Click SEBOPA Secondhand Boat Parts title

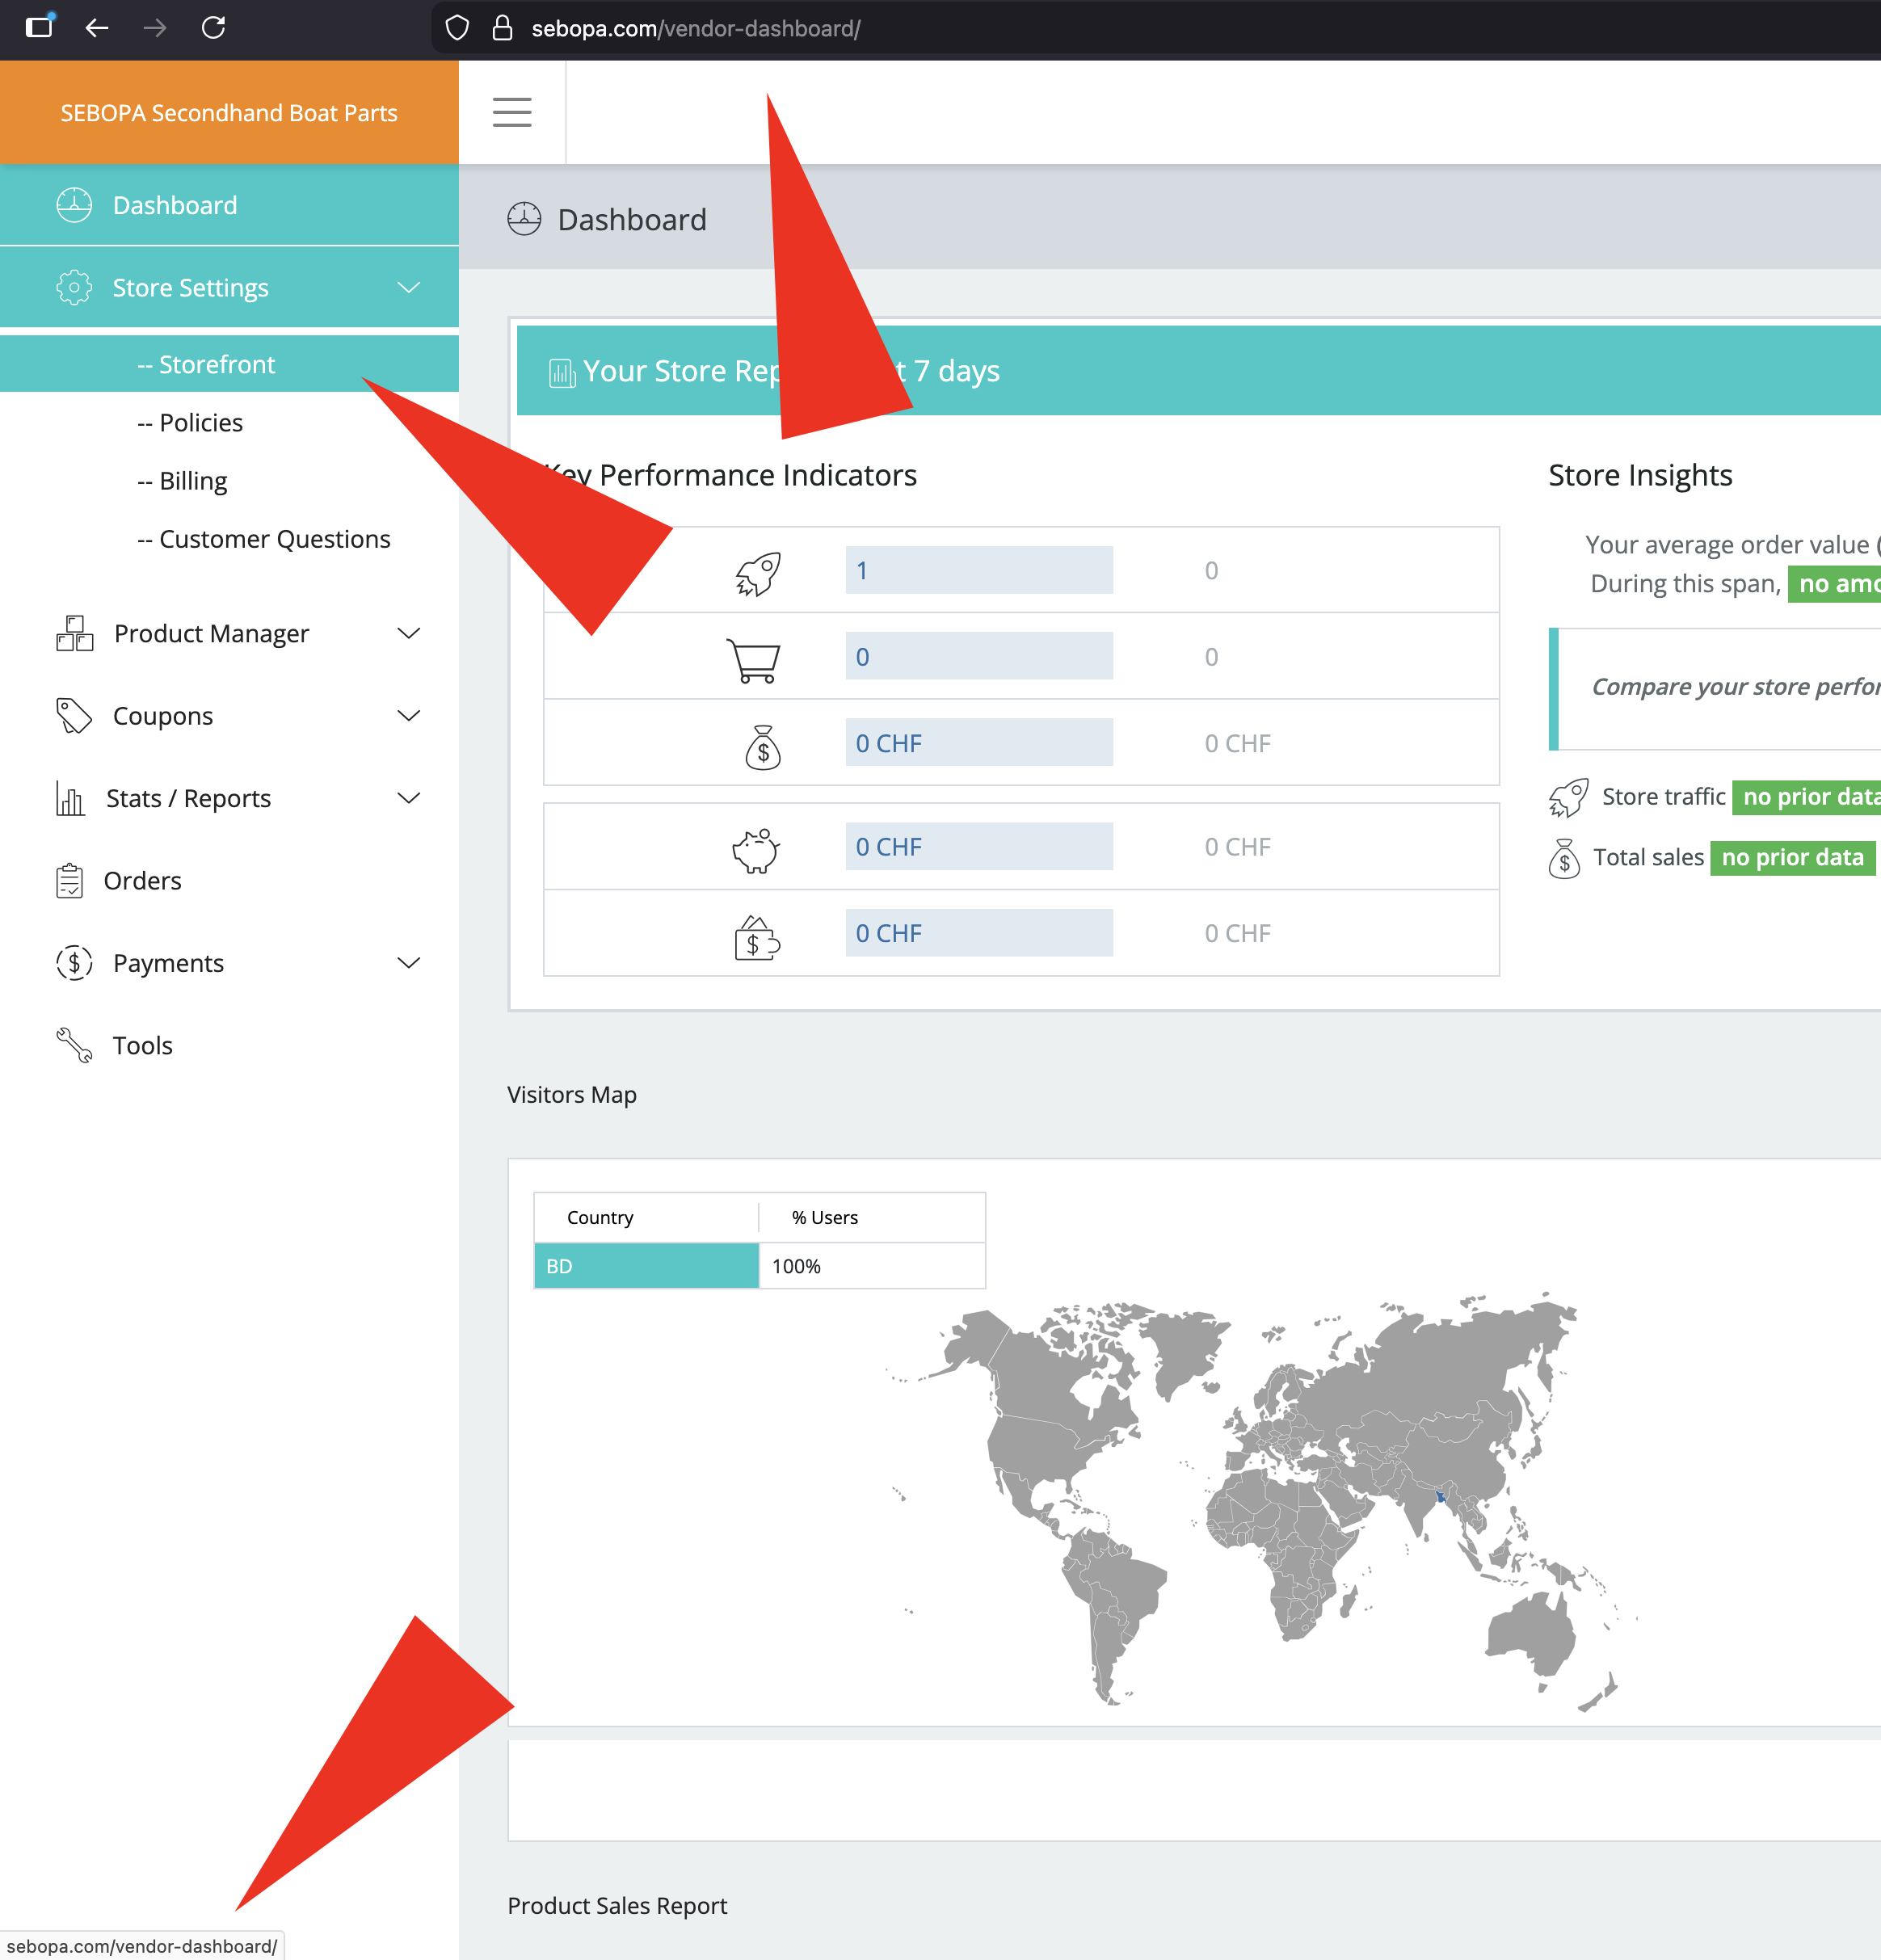tap(229, 113)
